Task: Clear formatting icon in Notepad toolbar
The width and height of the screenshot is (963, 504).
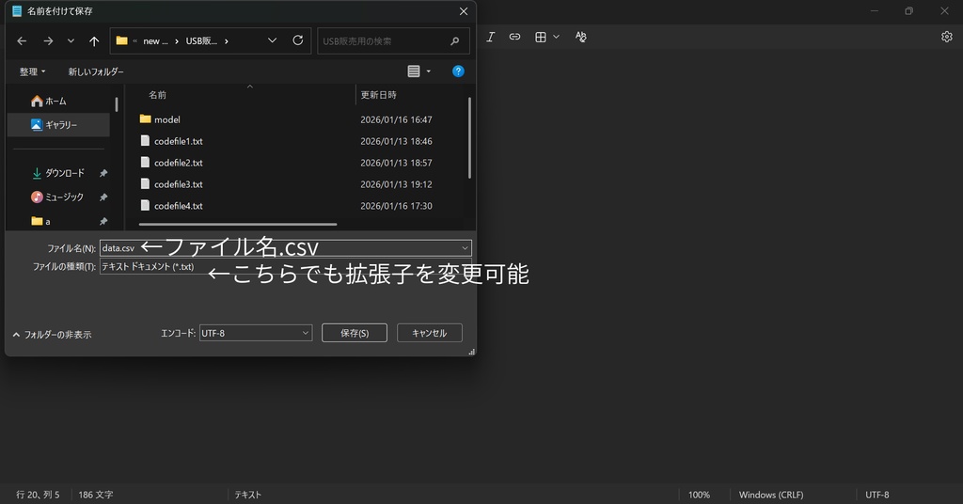Action: [x=580, y=37]
